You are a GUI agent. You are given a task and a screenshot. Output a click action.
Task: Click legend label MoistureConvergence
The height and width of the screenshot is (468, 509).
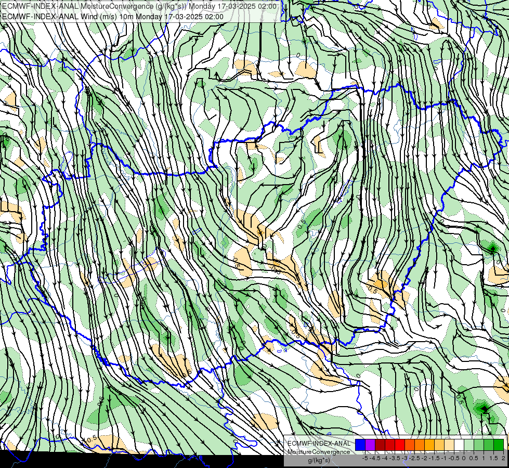pyautogui.click(x=319, y=452)
